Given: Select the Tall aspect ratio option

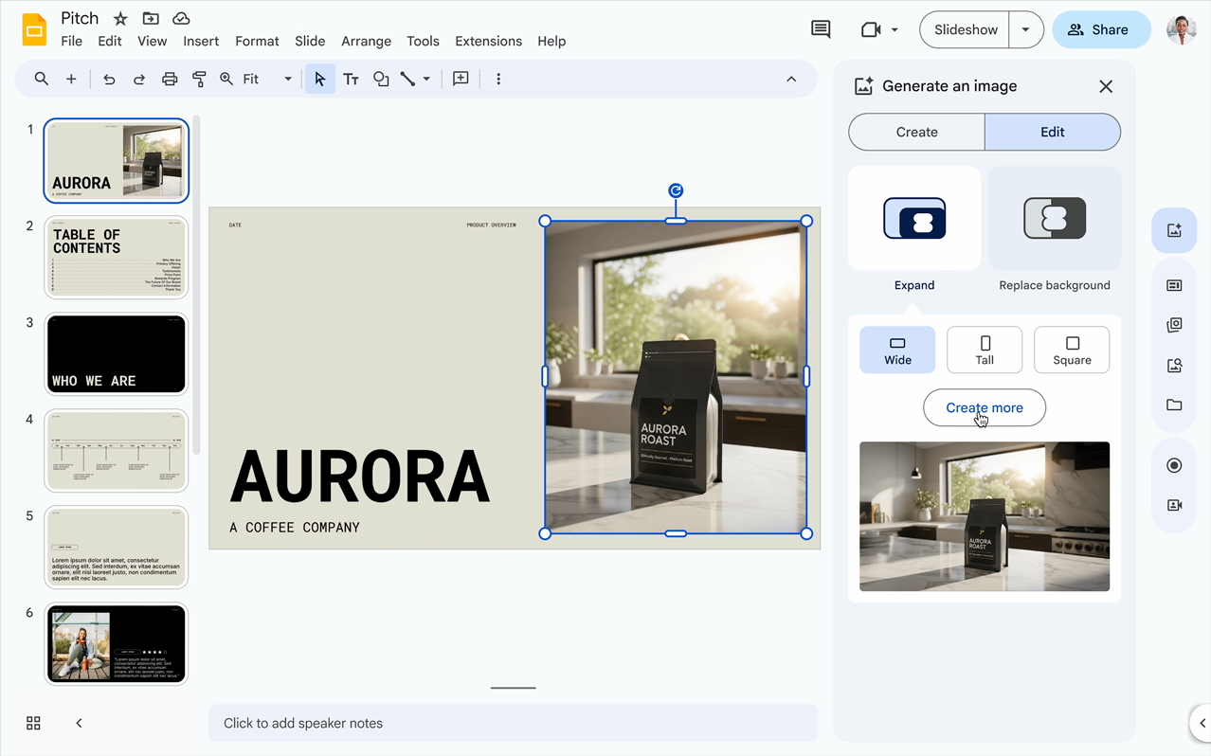Looking at the screenshot, I should tap(985, 351).
